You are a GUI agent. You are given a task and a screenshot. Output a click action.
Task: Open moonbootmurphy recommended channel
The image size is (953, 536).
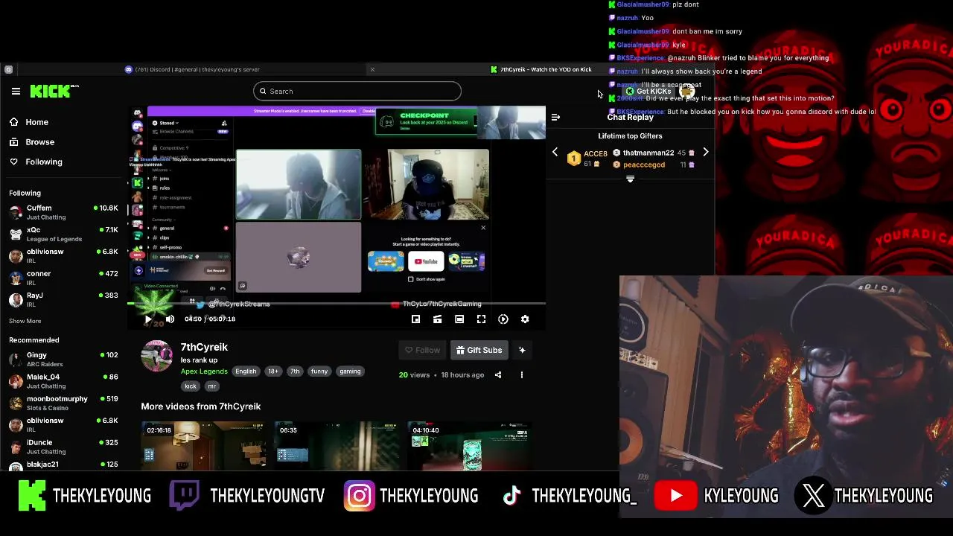tap(63, 403)
